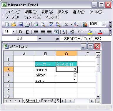Open the Chart Wizard icon
Viewport: 113px width, 111px height.
coord(85,24)
